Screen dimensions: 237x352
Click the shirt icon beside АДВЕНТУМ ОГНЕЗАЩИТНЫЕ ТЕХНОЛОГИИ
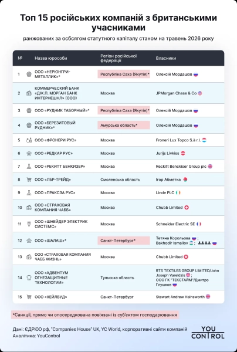tap(29, 277)
